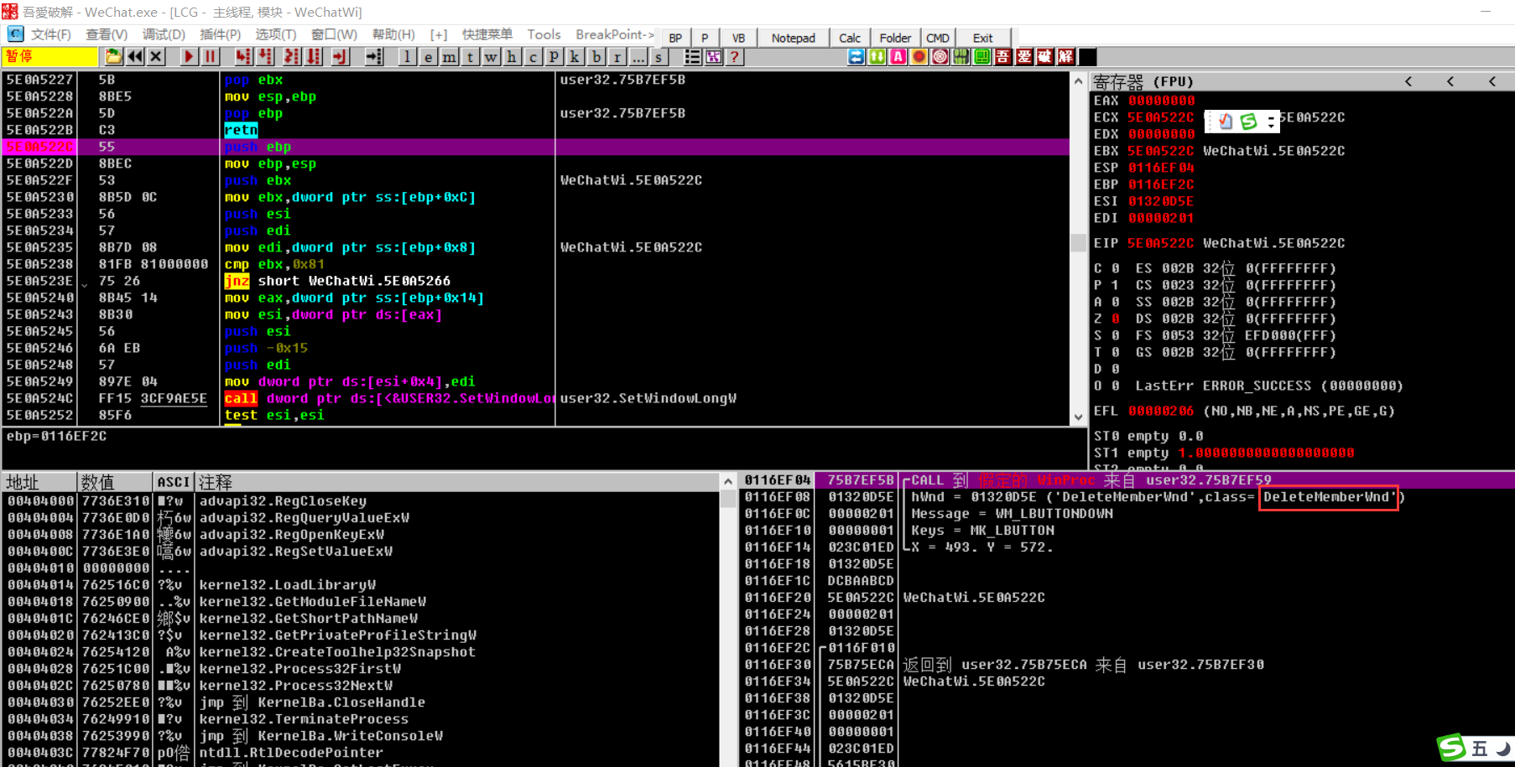This screenshot has width=1515, height=767.
Task: Toggle the Z flag value in registers
Action: click(1115, 319)
